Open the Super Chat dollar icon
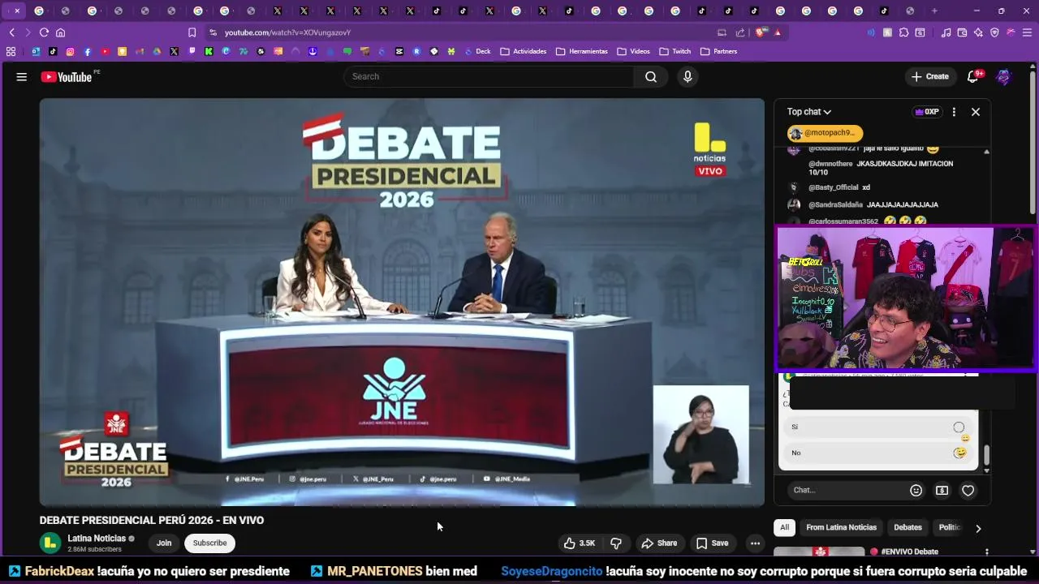 tap(942, 490)
